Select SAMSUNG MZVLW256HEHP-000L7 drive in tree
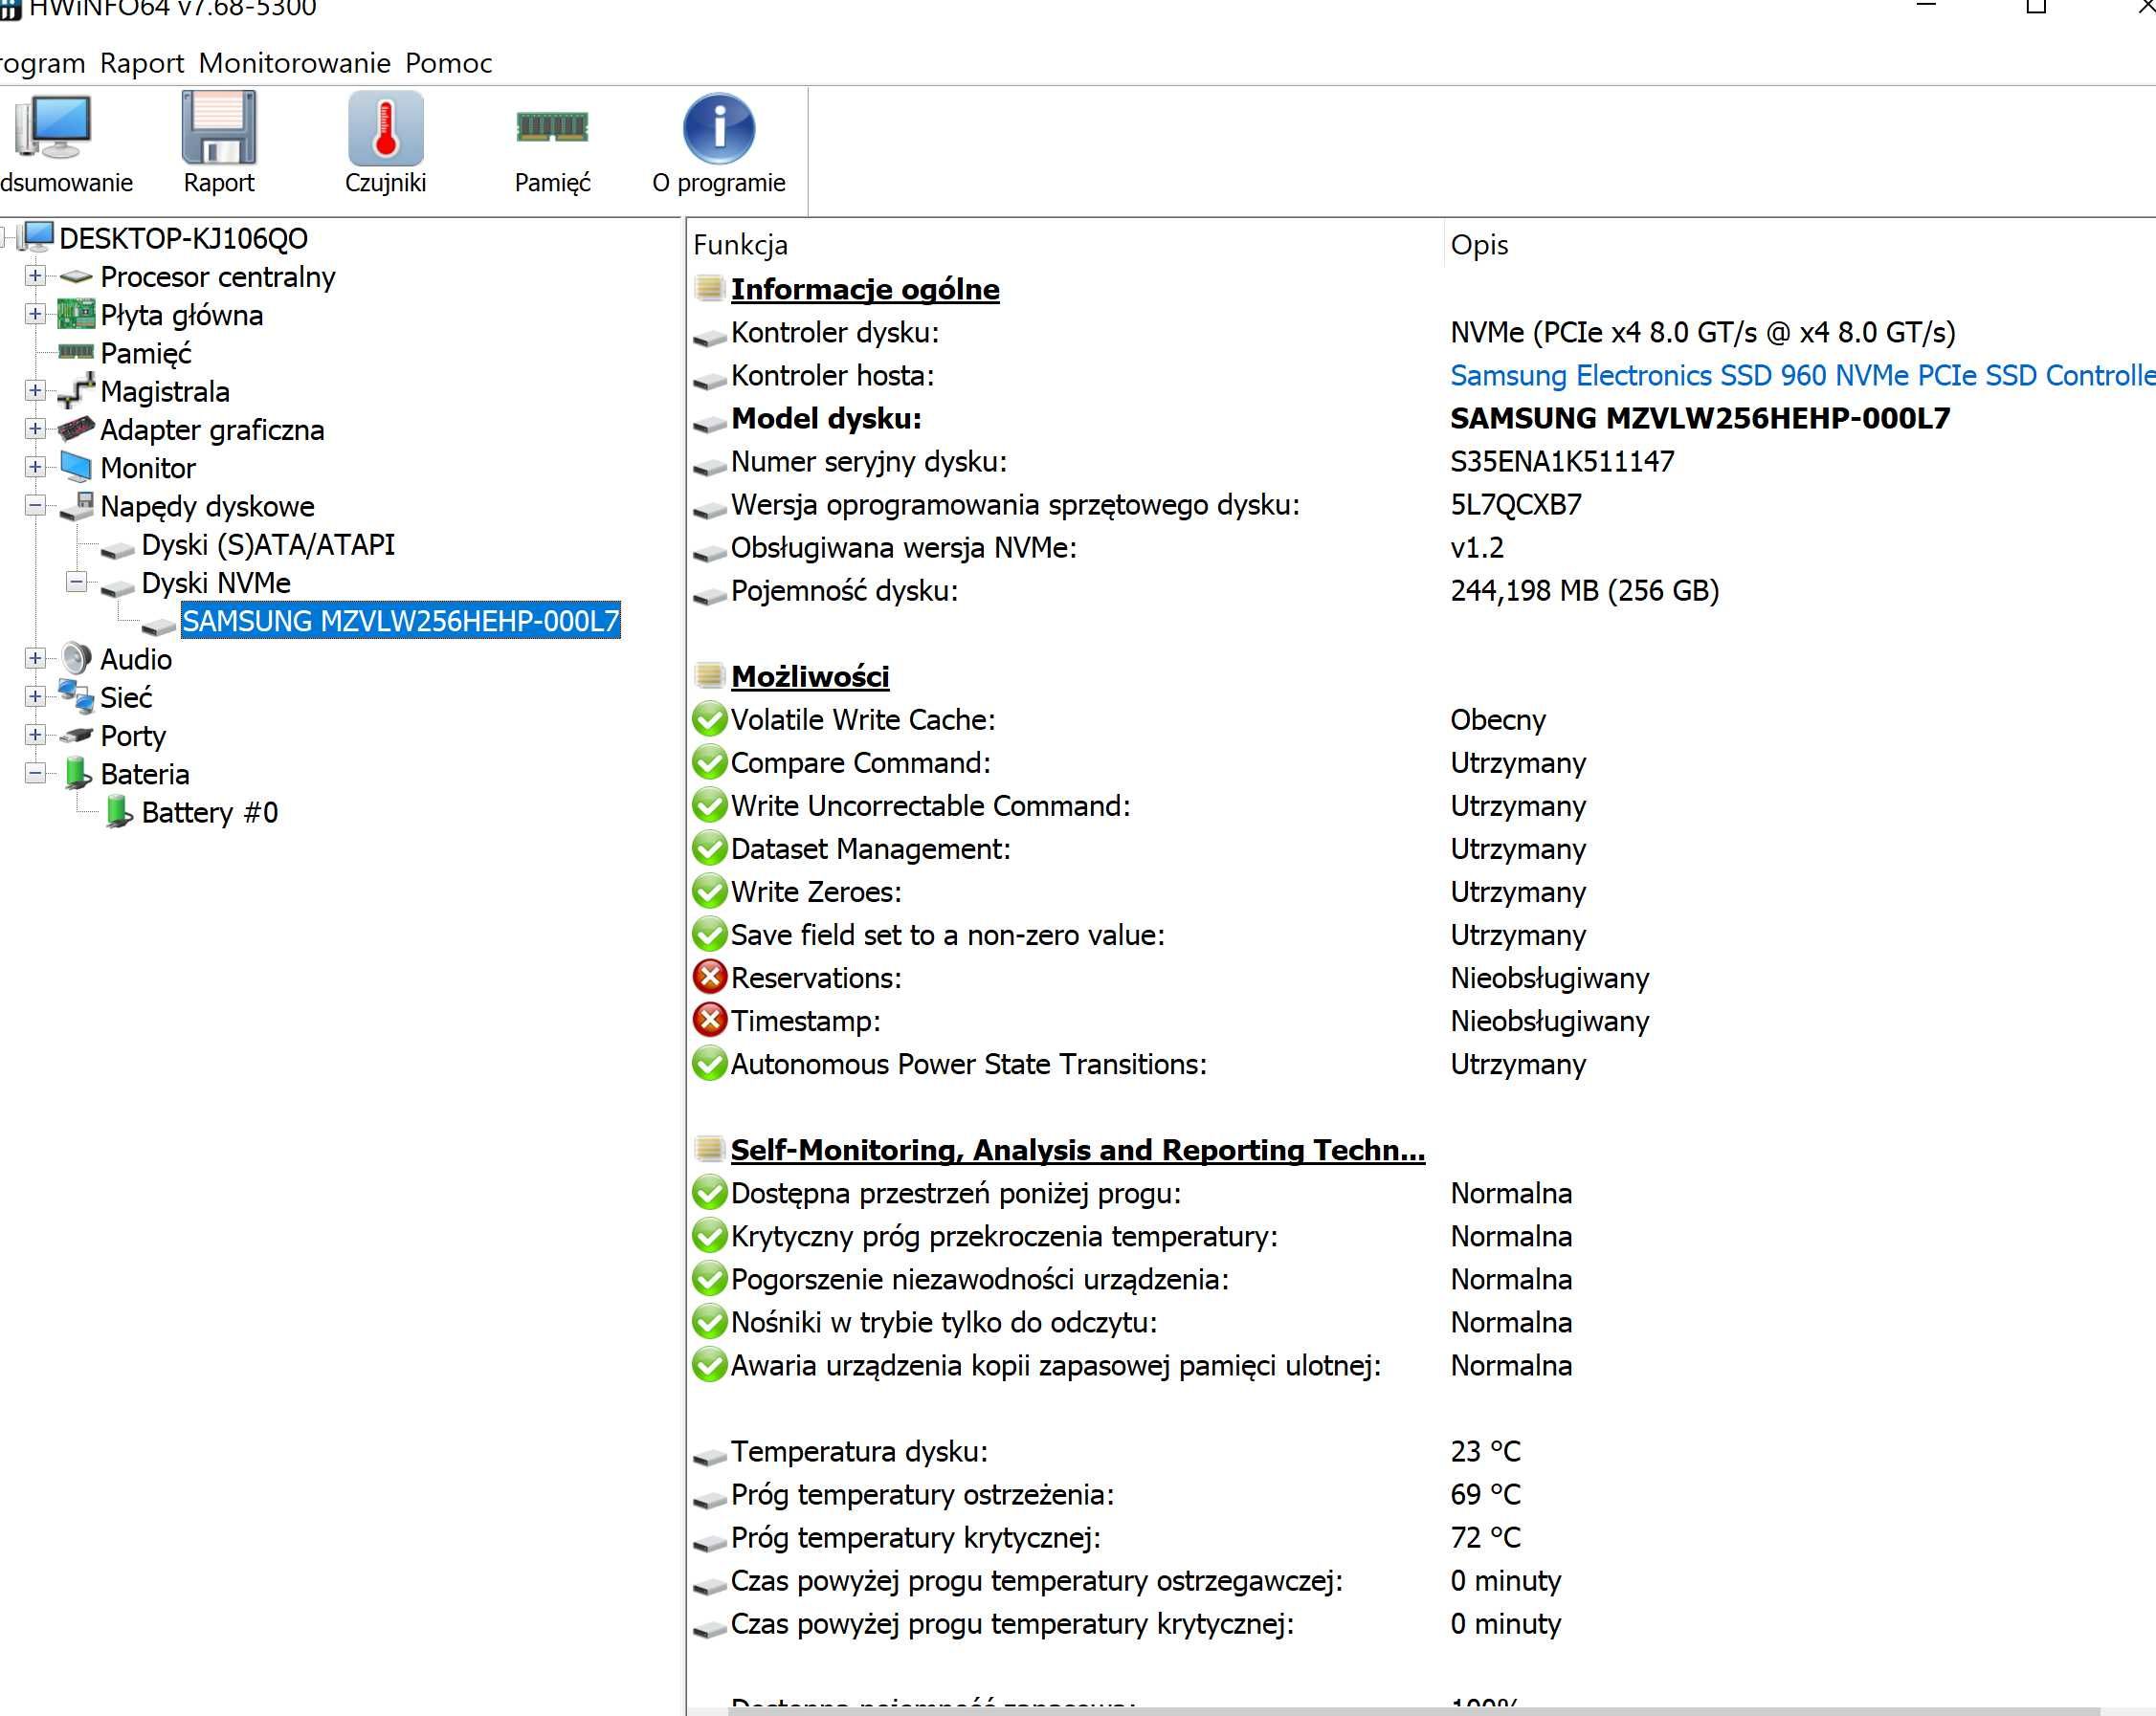Screen dimensions: 2156x1716 [400, 621]
